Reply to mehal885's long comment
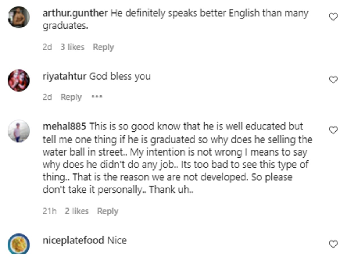340x257 pixels. click(x=108, y=211)
